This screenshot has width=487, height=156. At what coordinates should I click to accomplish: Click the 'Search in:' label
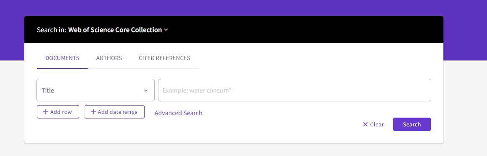coord(52,30)
